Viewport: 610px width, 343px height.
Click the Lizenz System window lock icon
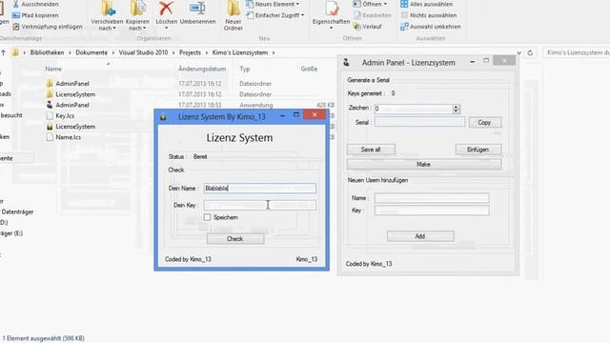(163, 117)
